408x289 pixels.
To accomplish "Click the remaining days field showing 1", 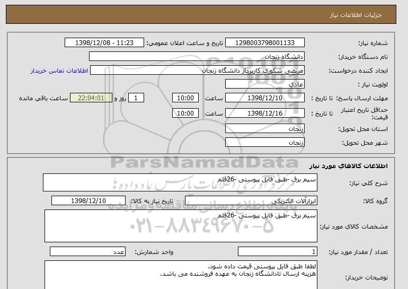I will pos(136,98).
